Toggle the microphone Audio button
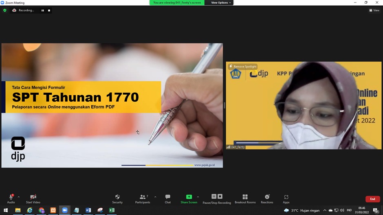 [x=11, y=198]
